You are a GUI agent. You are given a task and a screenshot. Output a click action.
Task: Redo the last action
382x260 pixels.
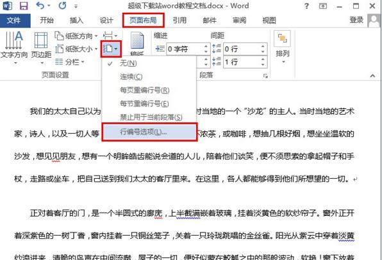tap(62, 6)
